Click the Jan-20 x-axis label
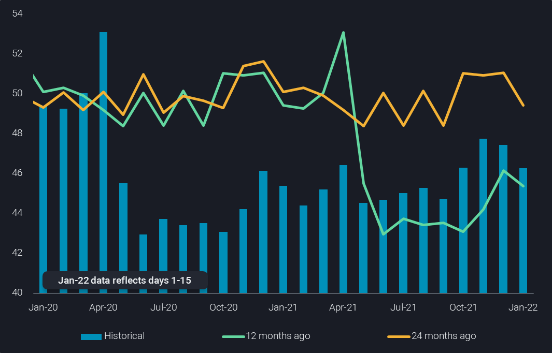 [44, 307]
